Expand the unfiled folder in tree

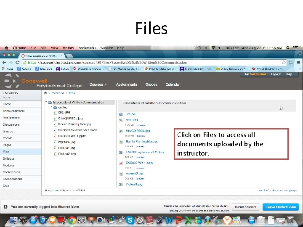[x=51, y=107]
